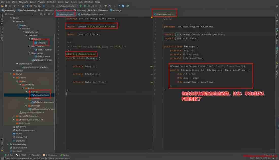The image size is (279, 160).
Task: Select the Message.java editor tab
Action: [65, 15]
